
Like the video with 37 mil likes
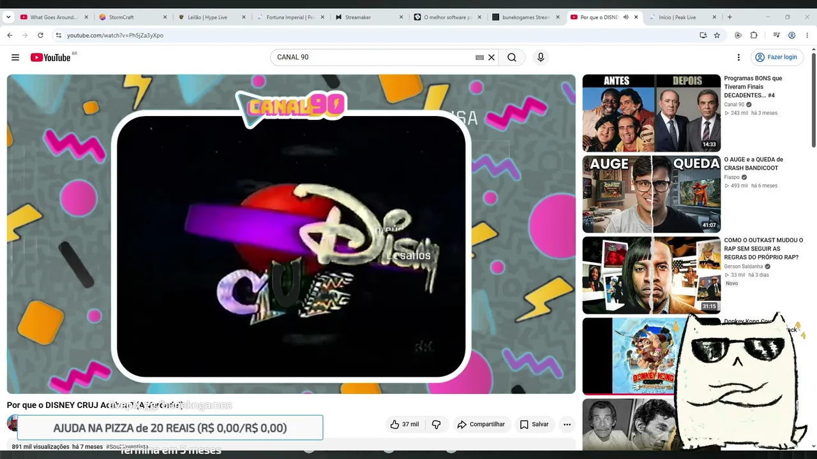click(404, 425)
